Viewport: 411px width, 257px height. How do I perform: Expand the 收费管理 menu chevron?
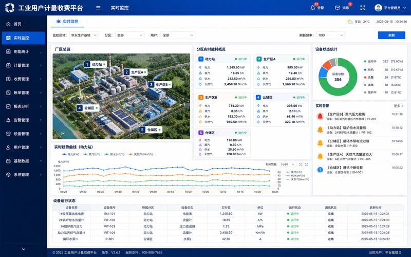coord(41,79)
